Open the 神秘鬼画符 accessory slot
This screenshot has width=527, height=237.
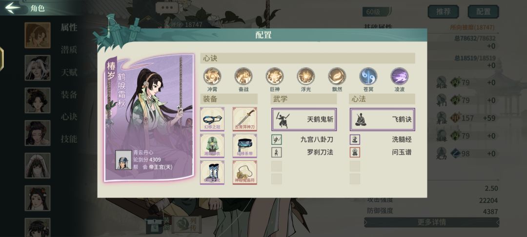245,172
